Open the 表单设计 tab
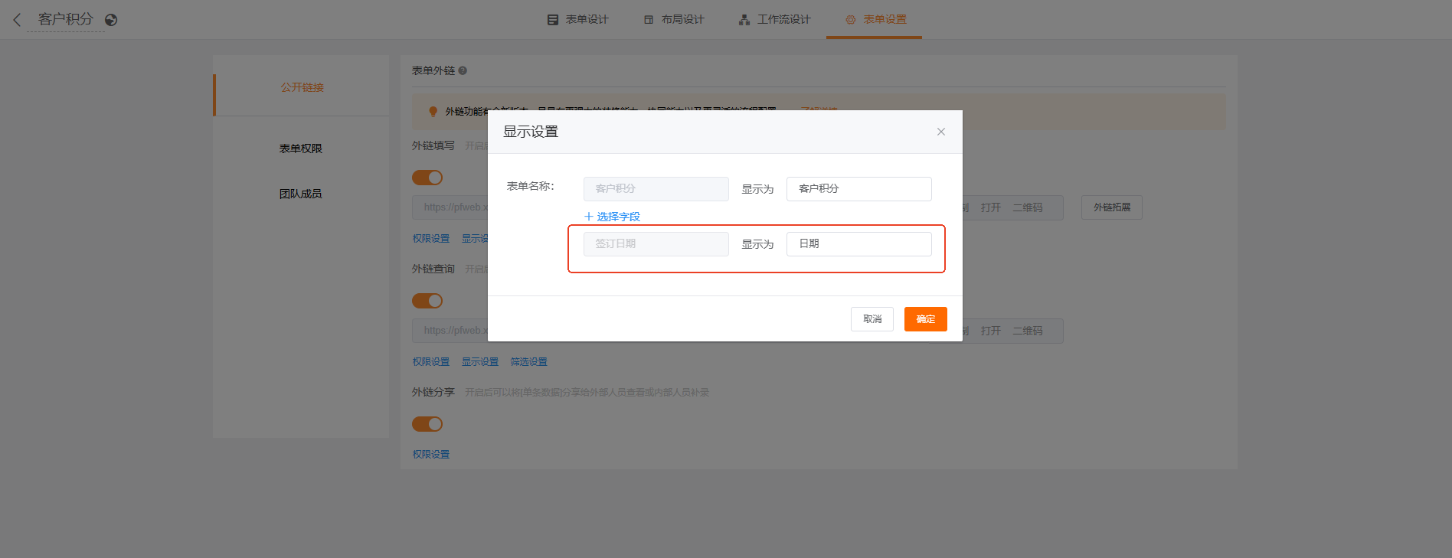 click(x=577, y=20)
